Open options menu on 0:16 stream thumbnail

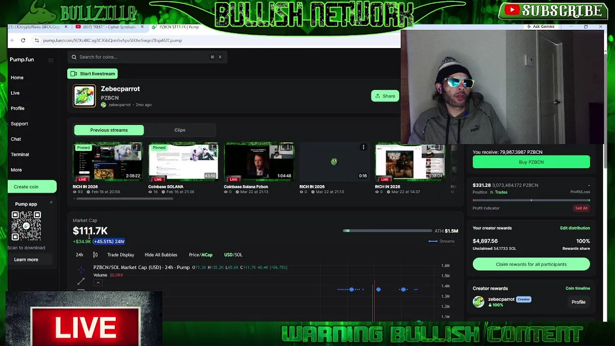coord(363,148)
